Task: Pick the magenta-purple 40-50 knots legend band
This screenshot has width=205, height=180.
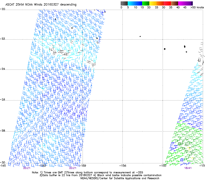Action: [185, 3]
